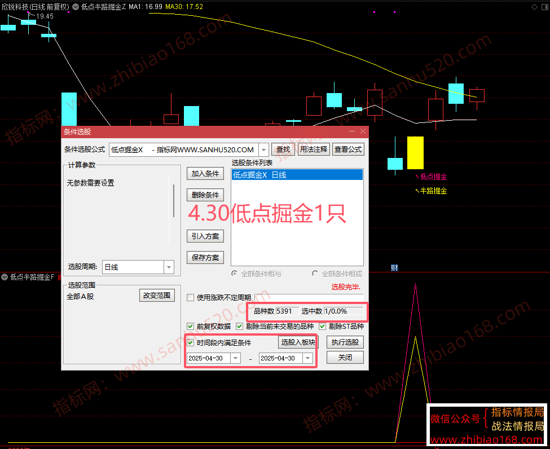The width and height of the screenshot is (550, 449).
Task: Click 执行选股 button
Action: (345, 342)
